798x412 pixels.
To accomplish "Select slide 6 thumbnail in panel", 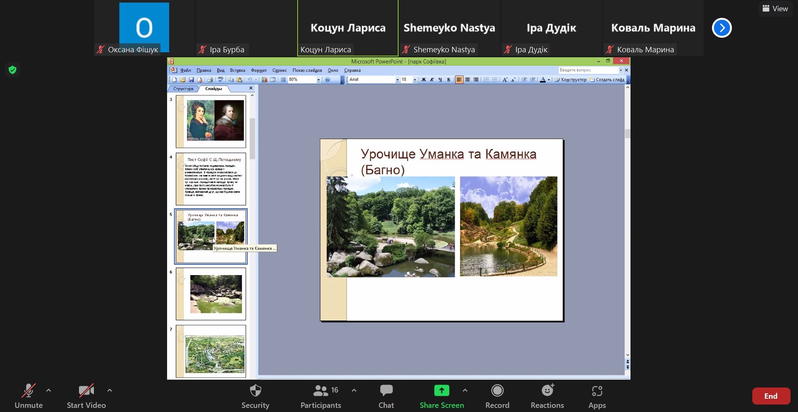I will [211, 294].
